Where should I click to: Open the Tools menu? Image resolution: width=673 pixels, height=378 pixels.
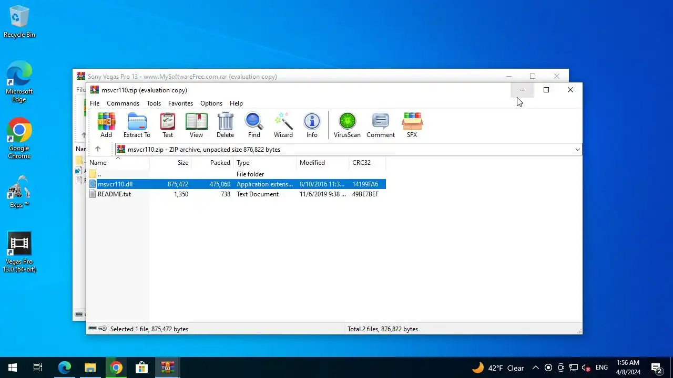(x=154, y=103)
